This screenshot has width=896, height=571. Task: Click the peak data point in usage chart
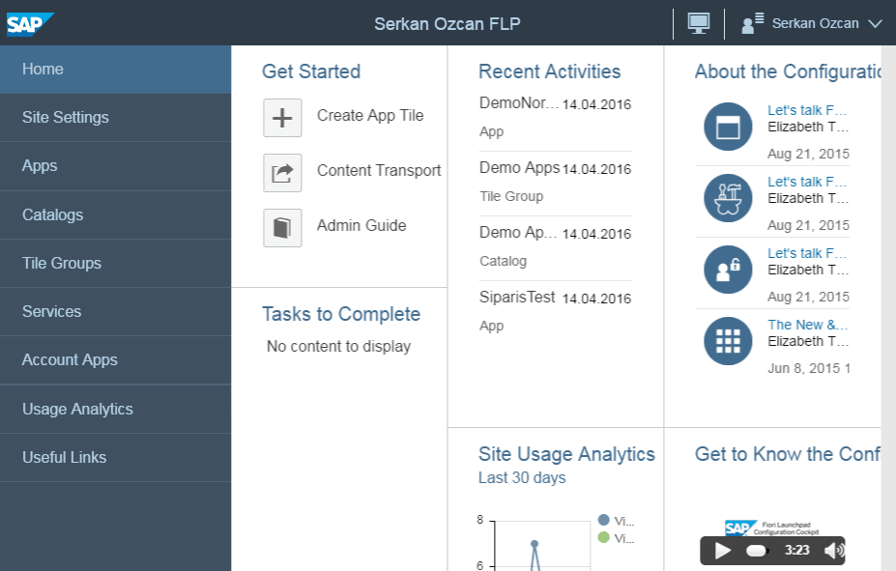pyautogui.click(x=535, y=544)
